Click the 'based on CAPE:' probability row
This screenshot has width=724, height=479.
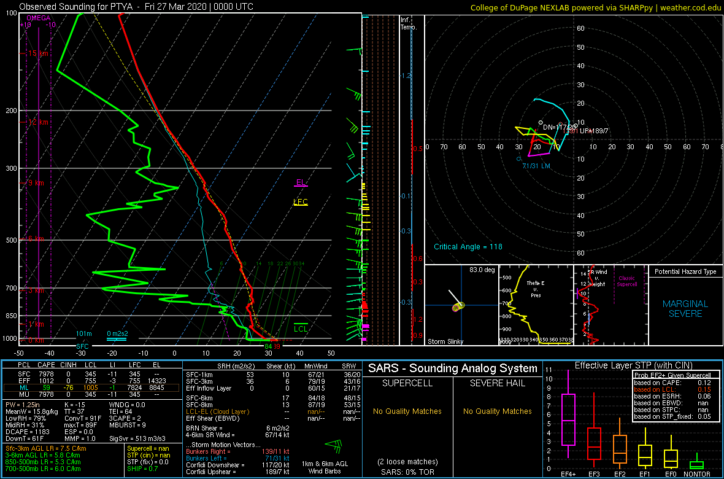(x=671, y=383)
